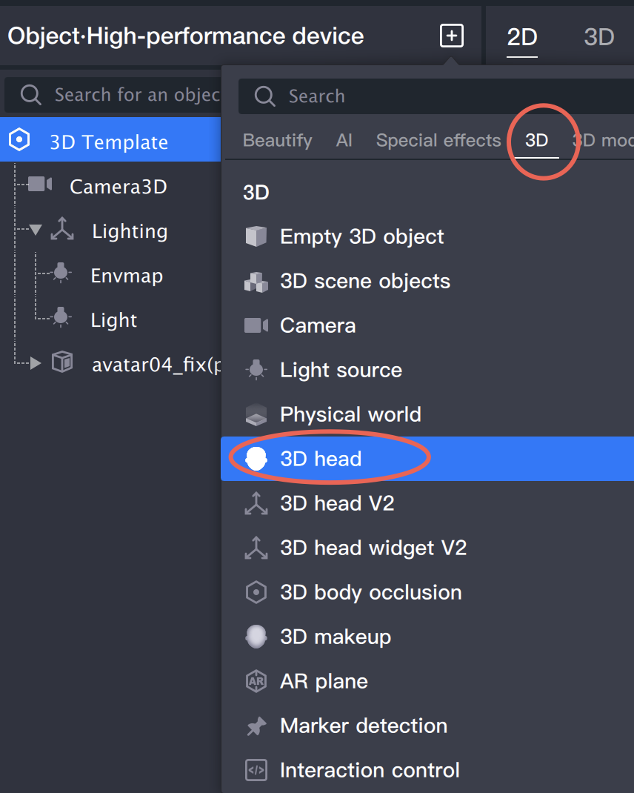The width and height of the screenshot is (634, 793).
Task: Click the Camera icon in the 3D list
Action: click(x=256, y=325)
